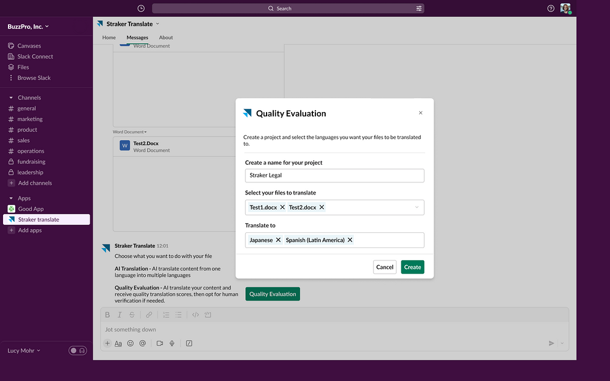The height and width of the screenshot is (381, 610).
Task: Insert ordered list in composer
Action: pos(166,315)
